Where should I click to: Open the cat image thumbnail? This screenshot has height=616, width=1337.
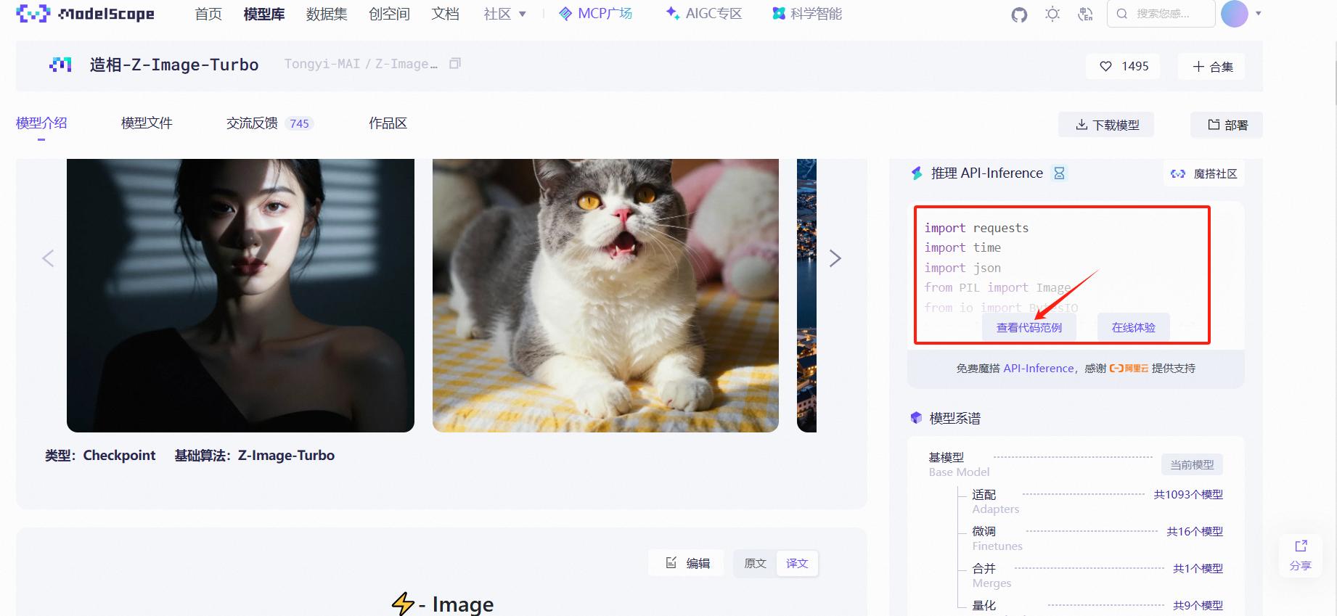[x=605, y=295]
